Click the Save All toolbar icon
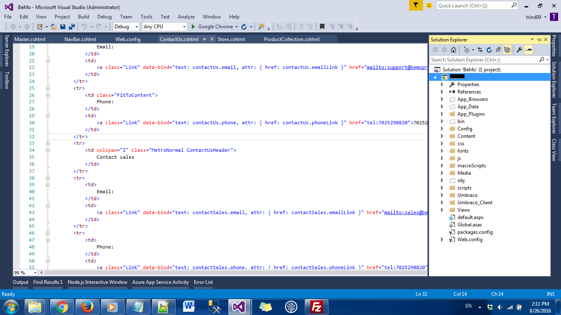This screenshot has height=315, width=561. (x=72, y=27)
